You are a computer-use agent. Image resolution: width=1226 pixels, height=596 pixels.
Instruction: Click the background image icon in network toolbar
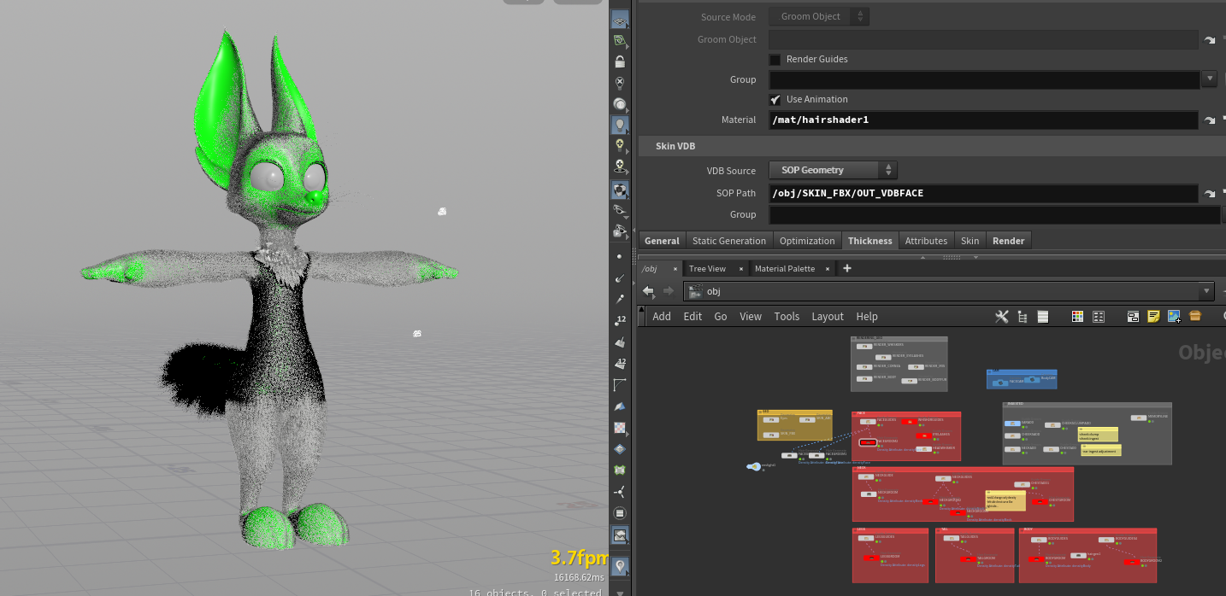pyautogui.click(x=1174, y=317)
